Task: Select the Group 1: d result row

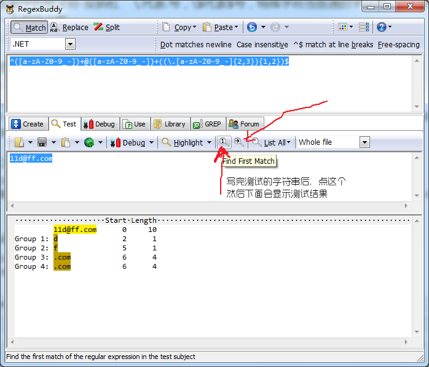Action: [x=85, y=239]
